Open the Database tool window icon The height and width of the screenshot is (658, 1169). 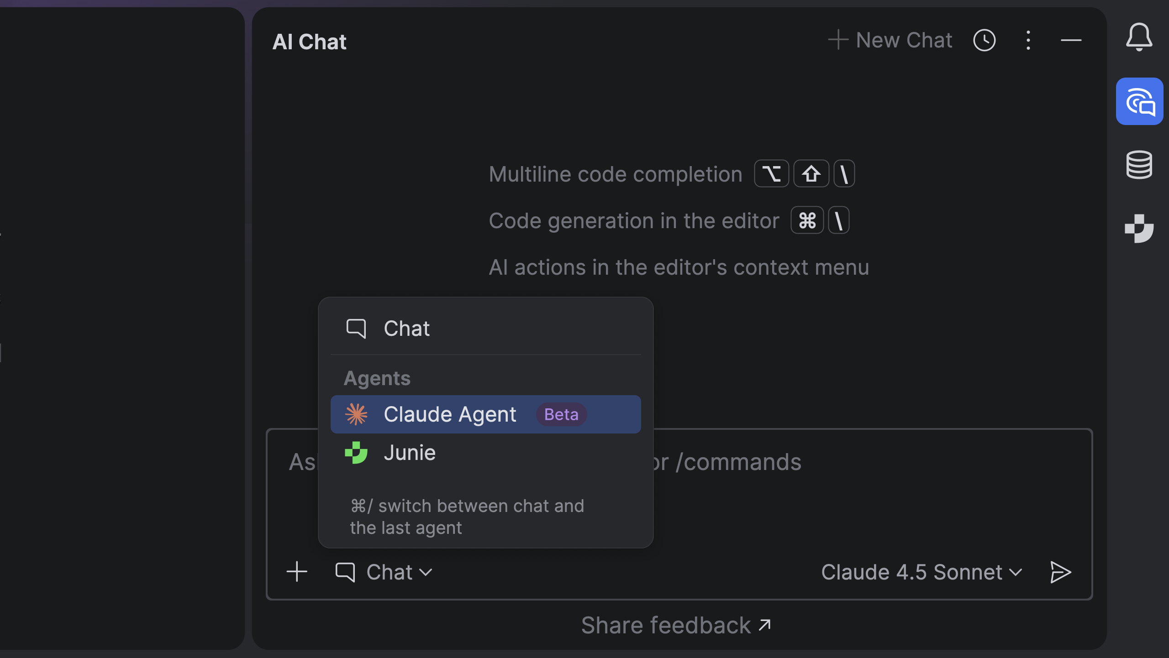[1139, 164]
